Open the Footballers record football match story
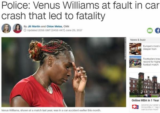 (x=151, y=62)
